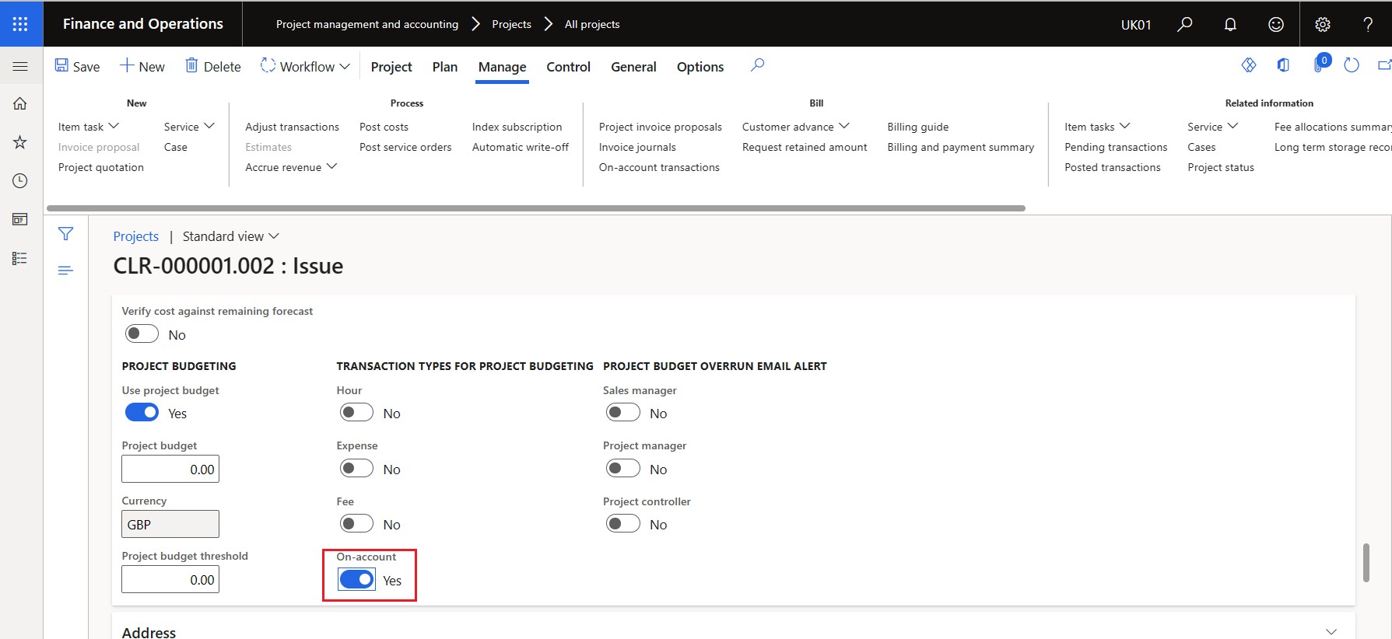Search the action pane magnifier icon
This screenshot has height=639, width=1392.
pos(757,65)
